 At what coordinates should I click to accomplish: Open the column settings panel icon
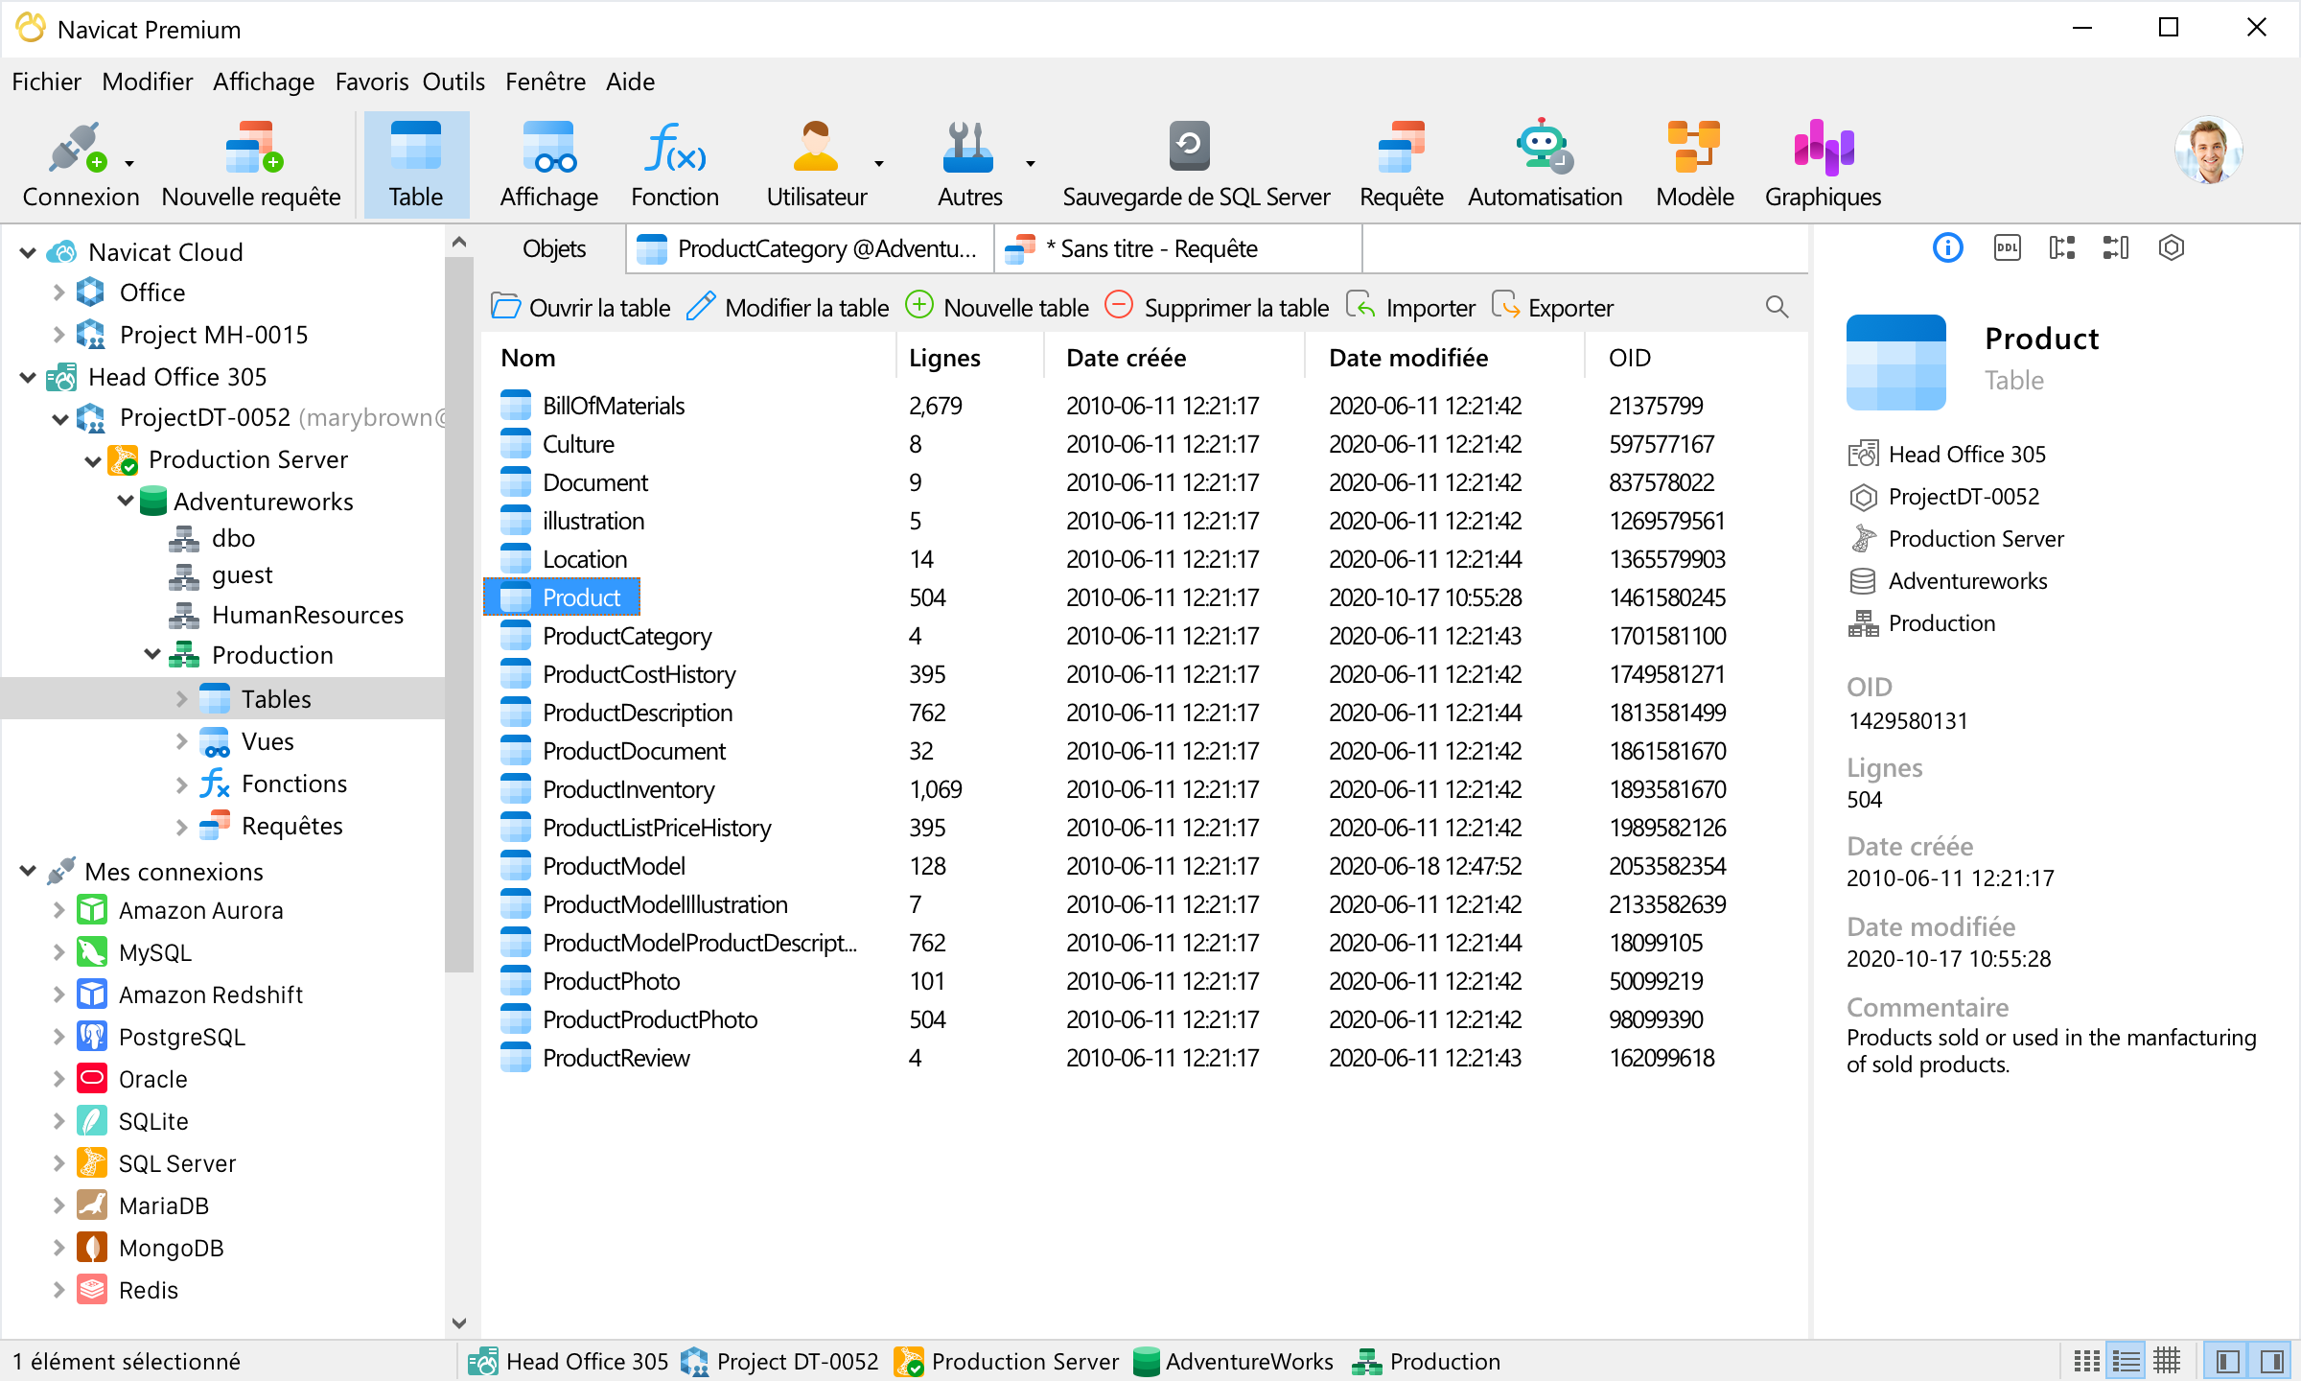(2116, 248)
